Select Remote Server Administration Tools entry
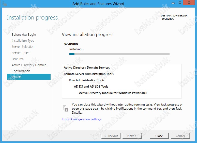This screenshot has height=143, width=197. pos(89,74)
